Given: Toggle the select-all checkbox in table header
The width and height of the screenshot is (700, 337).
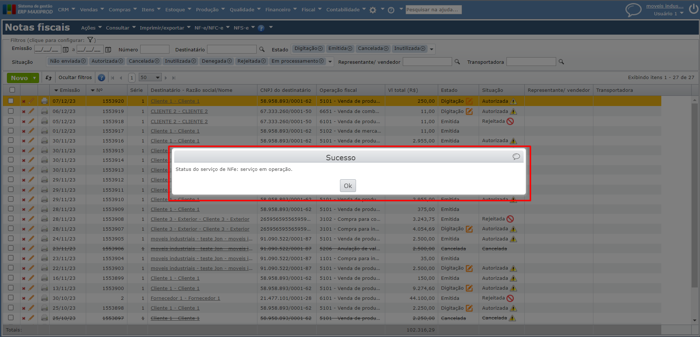Looking at the screenshot, I should point(12,90).
